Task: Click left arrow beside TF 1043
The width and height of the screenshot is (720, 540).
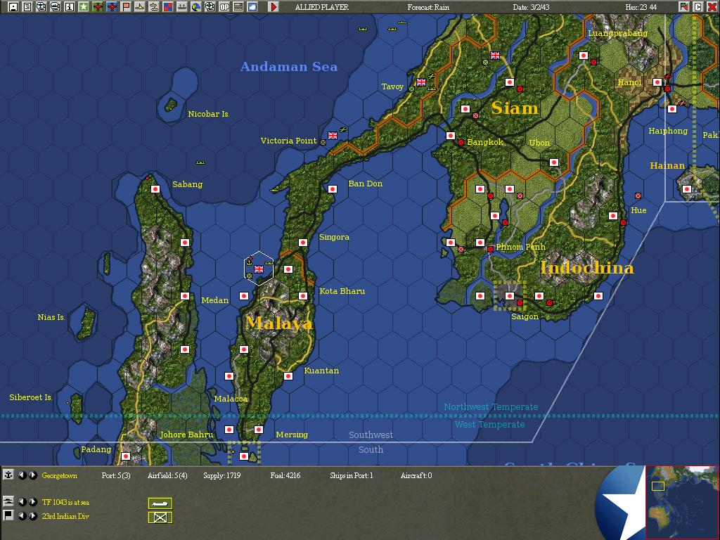Action: (x=22, y=502)
